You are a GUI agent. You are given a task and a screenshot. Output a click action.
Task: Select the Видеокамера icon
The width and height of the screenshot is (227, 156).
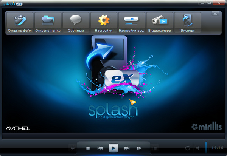(159, 23)
